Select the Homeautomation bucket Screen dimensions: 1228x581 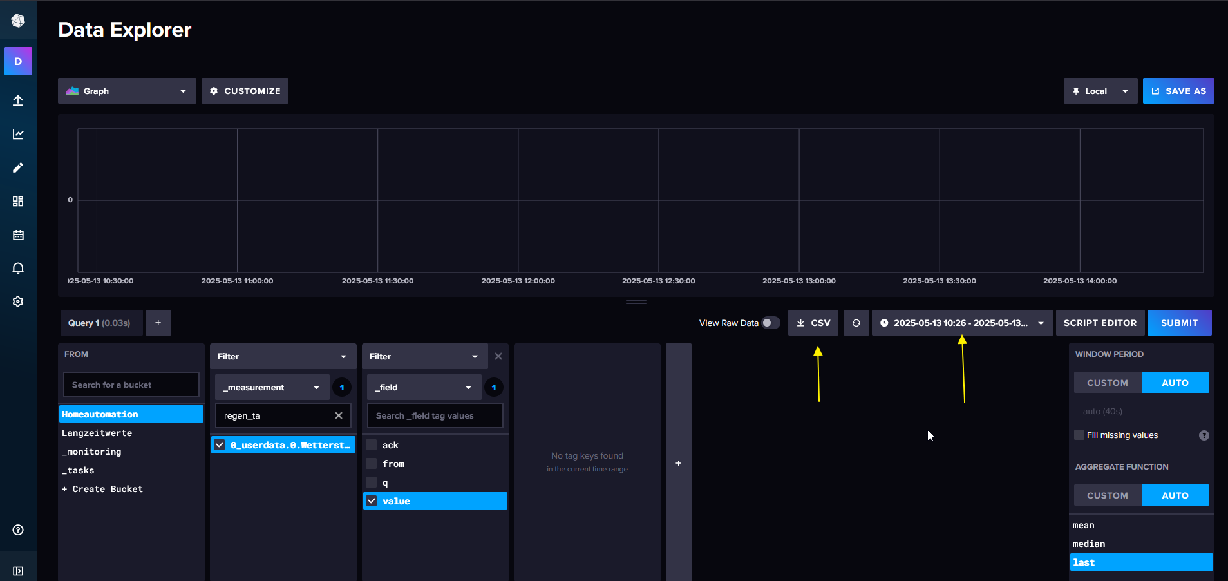pos(131,414)
